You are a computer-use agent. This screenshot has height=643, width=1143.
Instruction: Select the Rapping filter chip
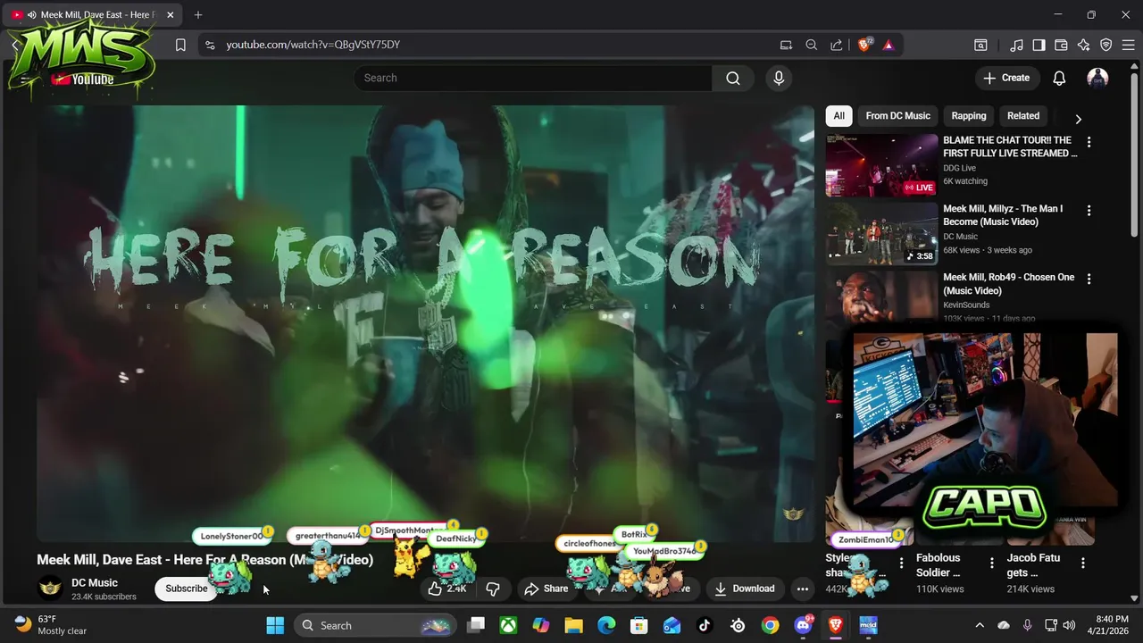(x=969, y=116)
